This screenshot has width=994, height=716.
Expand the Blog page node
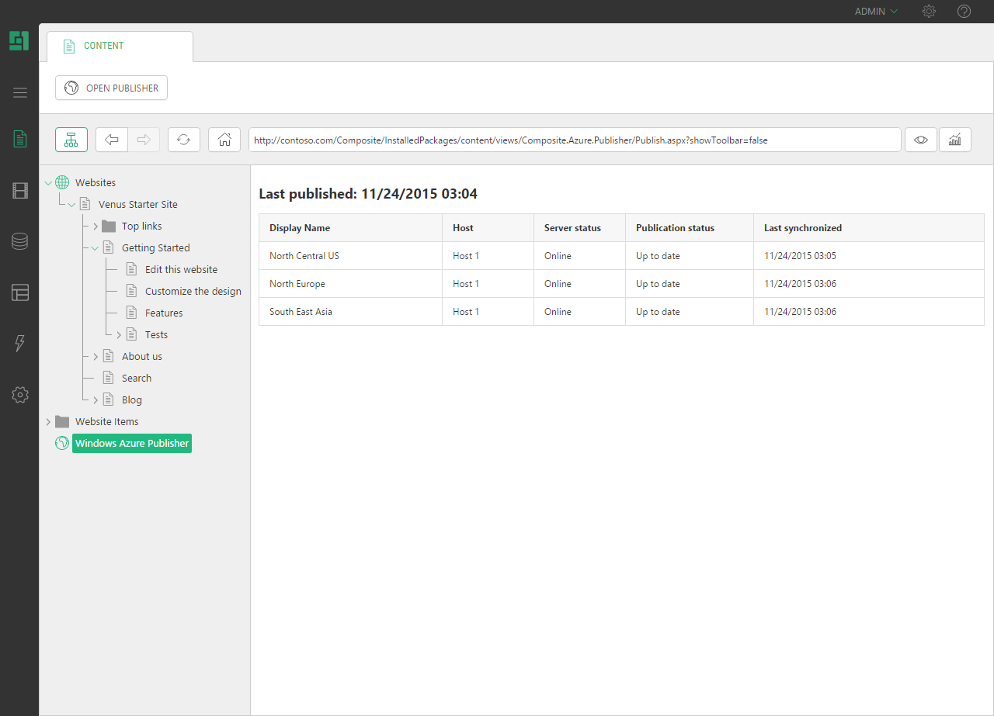click(x=95, y=400)
